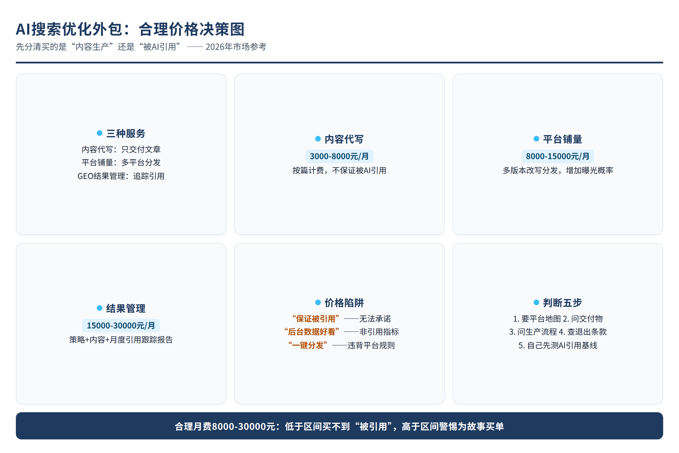
Task: Click the text 无法承诺
Action: coord(375,319)
